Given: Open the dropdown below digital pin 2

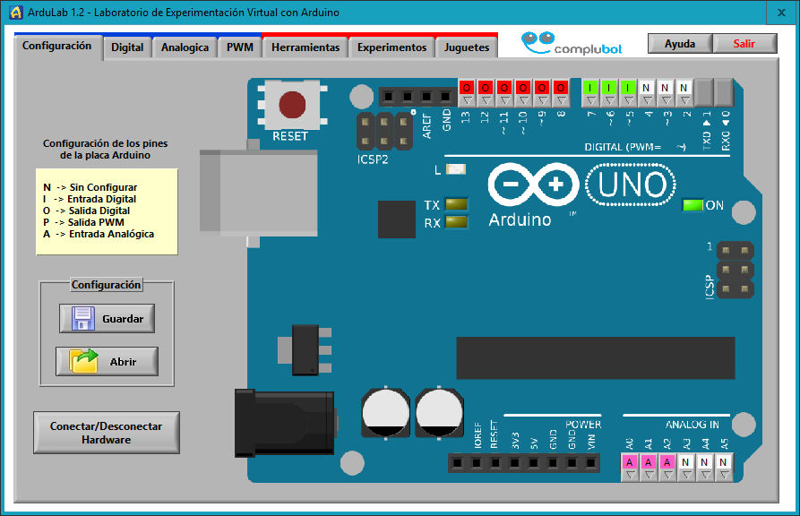Looking at the screenshot, I should (x=684, y=100).
